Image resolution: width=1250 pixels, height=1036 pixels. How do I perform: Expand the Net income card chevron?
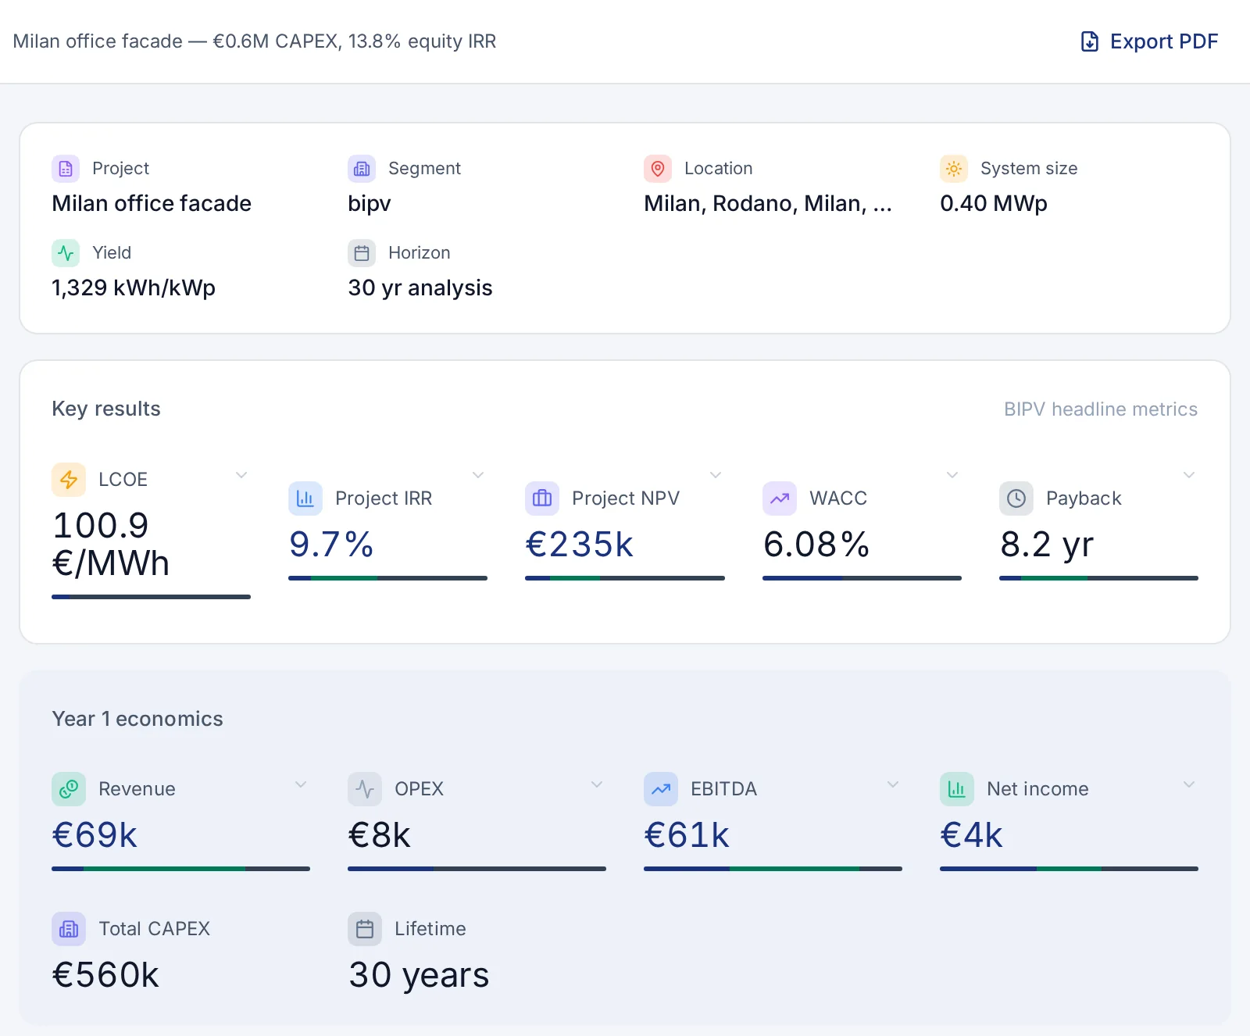tap(1189, 784)
